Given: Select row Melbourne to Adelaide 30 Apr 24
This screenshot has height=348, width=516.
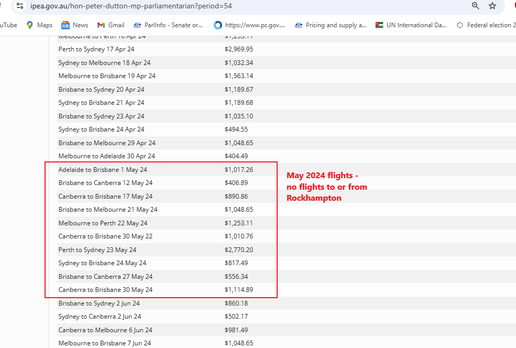Looking at the screenshot, I should (287, 156).
